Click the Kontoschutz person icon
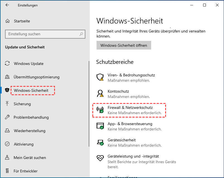This screenshot has width=224, height=178. coord(100,93)
